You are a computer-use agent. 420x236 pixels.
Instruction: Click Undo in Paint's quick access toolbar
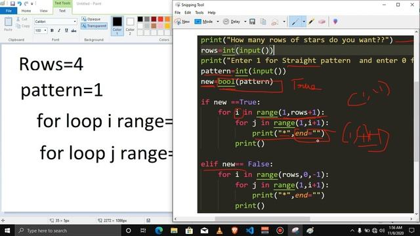[19, 3]
